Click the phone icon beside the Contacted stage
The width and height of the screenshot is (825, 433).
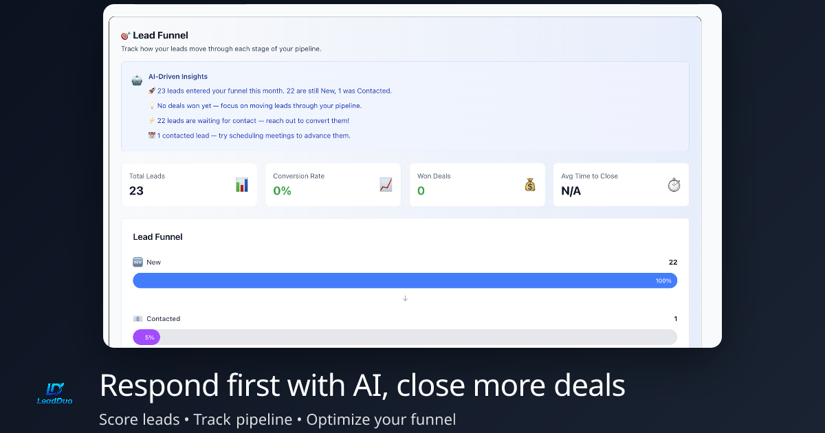(137, 318)
